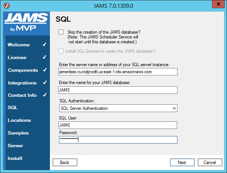
Task: Go to the License step
Action: click(17, 58)
